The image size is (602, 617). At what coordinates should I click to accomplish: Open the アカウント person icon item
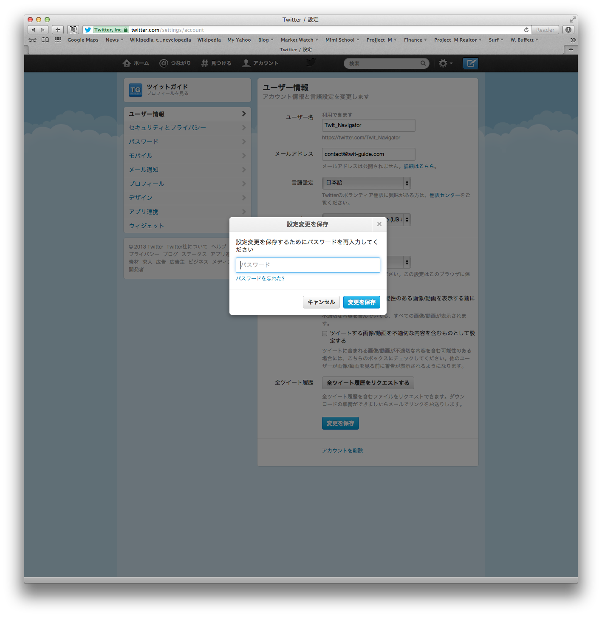[x=260, y=63]
